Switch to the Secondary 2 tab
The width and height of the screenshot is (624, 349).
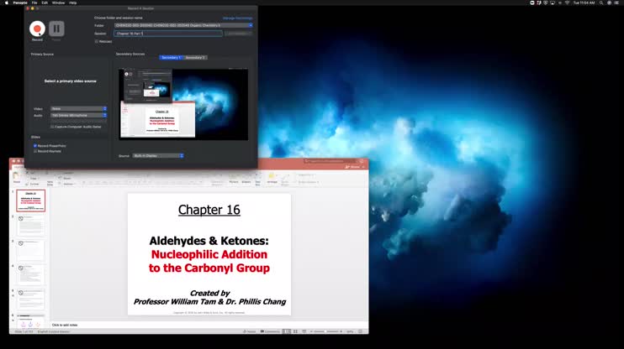(x=195, y=58)
